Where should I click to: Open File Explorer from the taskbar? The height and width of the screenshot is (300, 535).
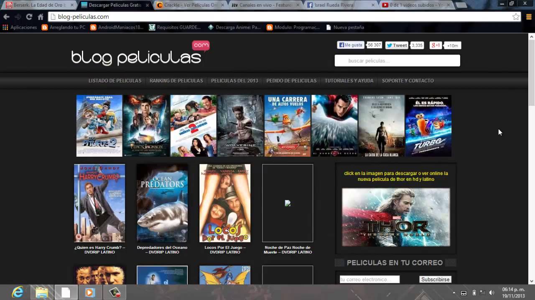(x=42, y=292)
